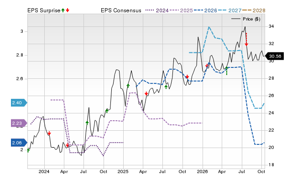Click the '34' price axis label

(x=271, y=26)
